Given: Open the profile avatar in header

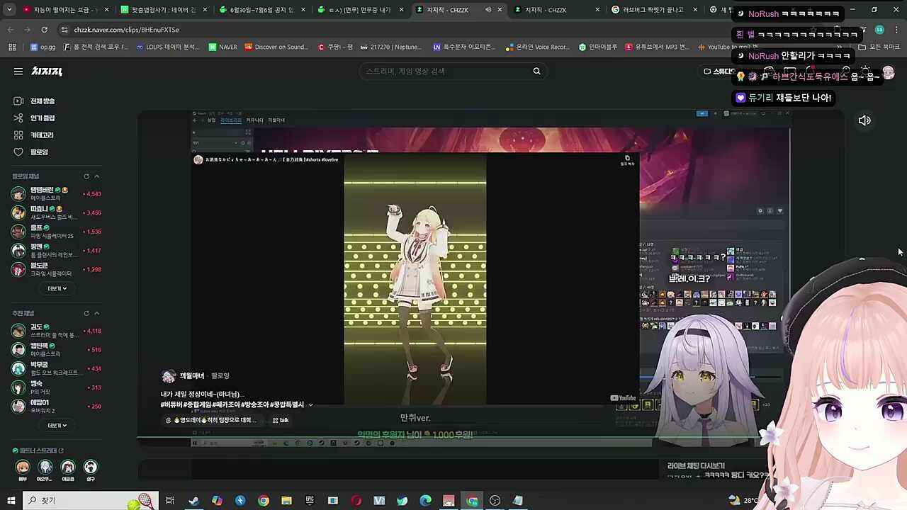Looking at the screenshot, I should 889,72.
